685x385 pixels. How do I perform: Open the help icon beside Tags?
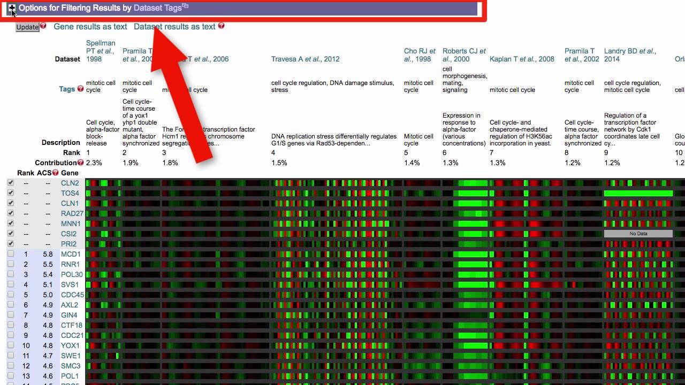[80, 89]
